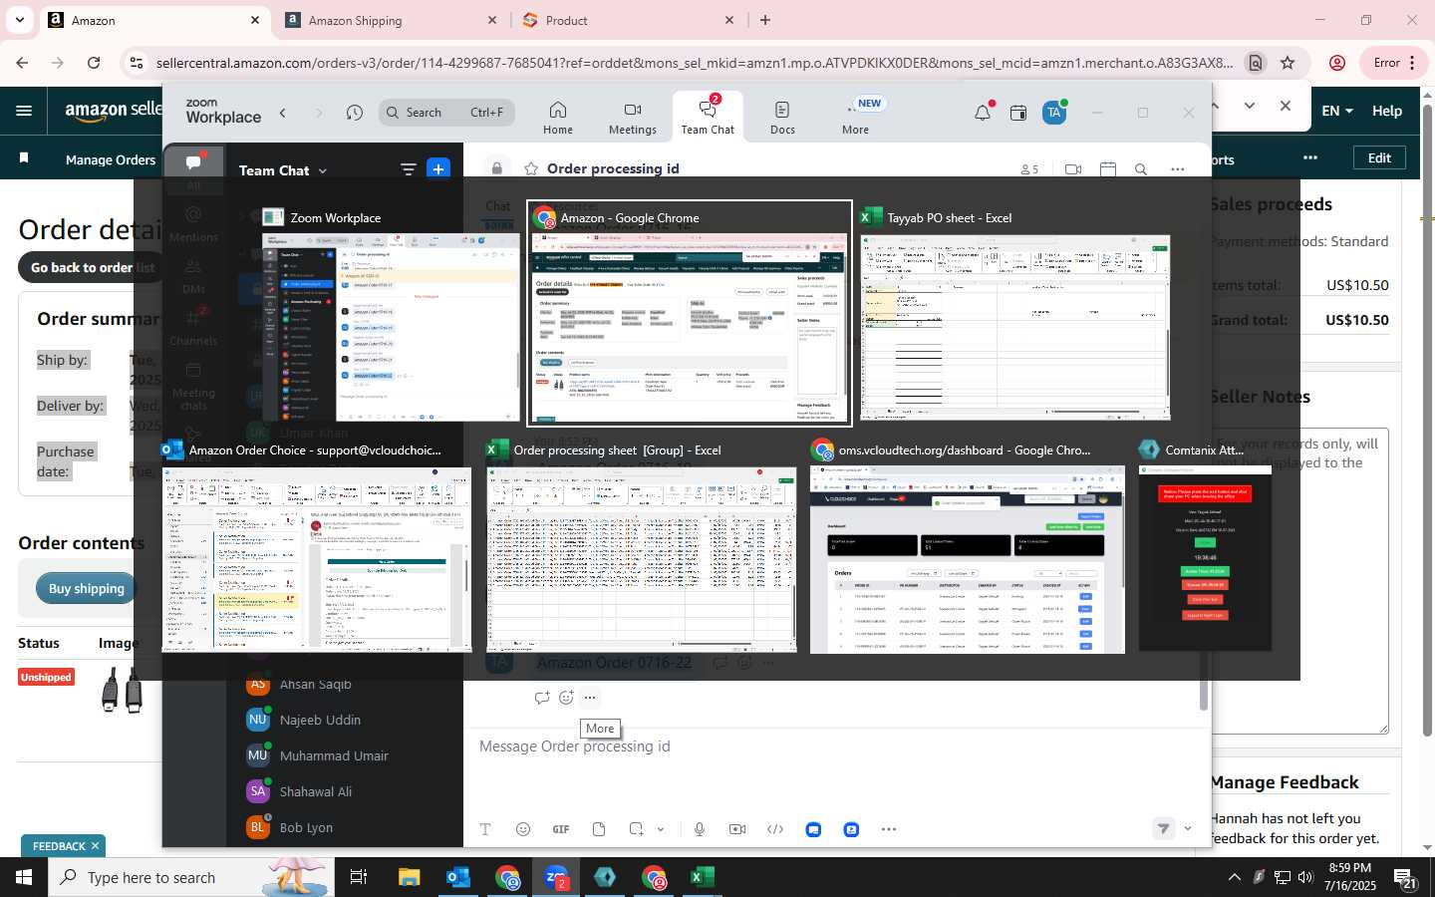This screenshot has width=1435, height=897.
Task: Open channel members count icon
Action: click(x=1029, y=169)
